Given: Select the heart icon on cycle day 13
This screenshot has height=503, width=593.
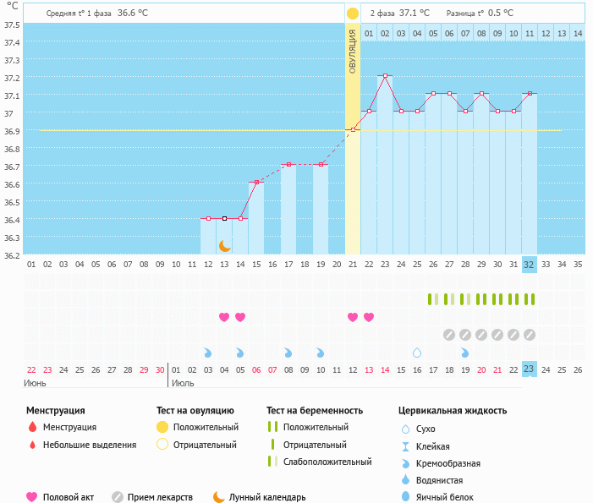Looking at the screenshot, I should [224, 317].
